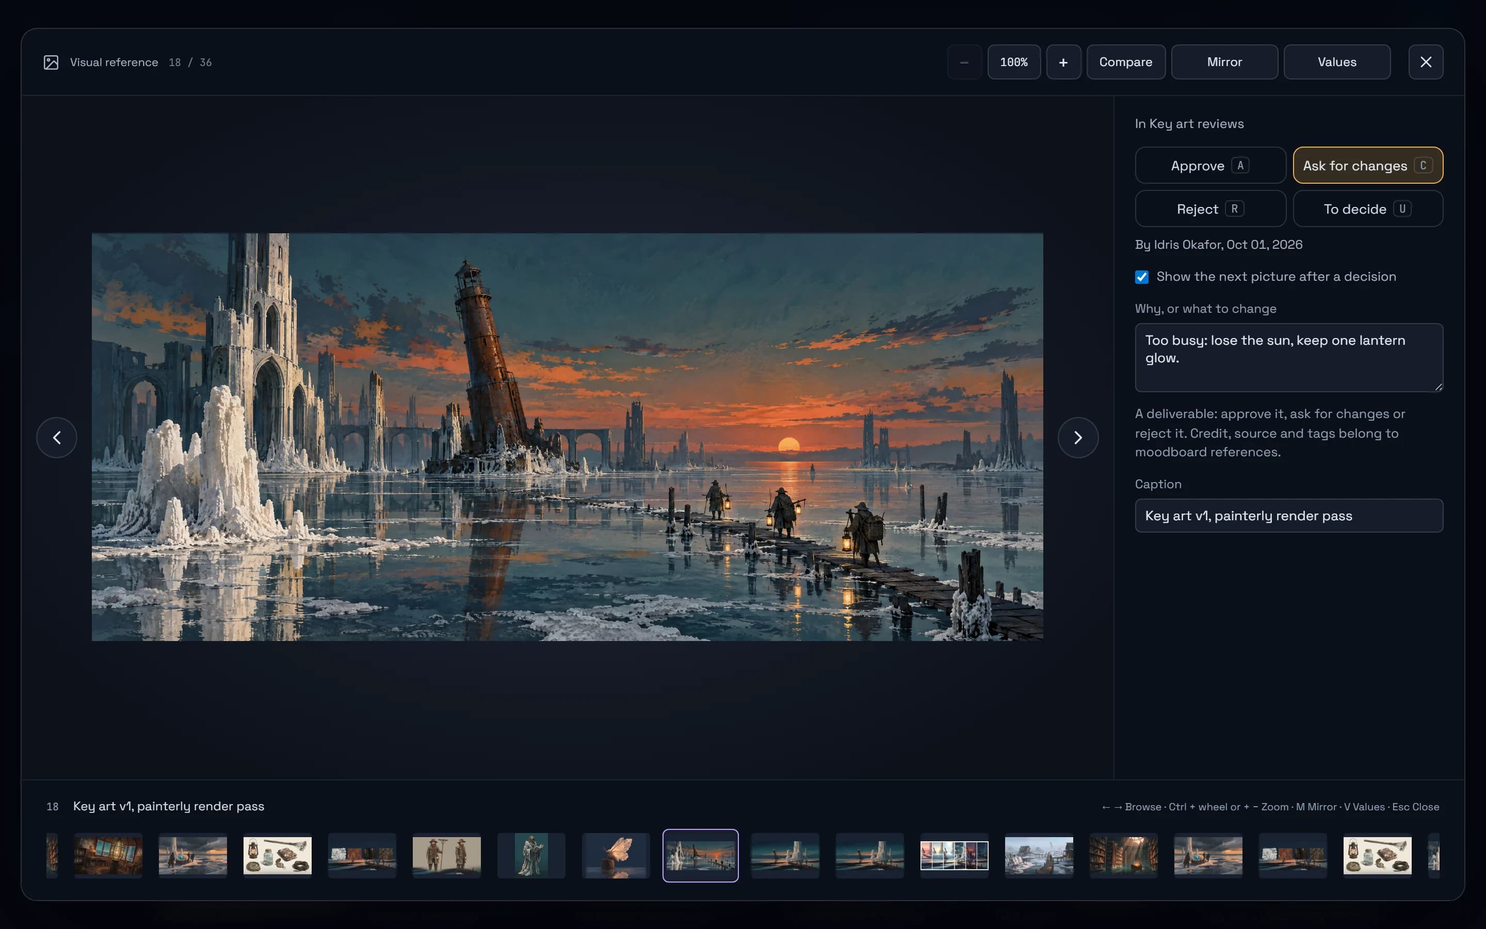The image size is (1486, 929).
Task: Click the bottom Key art v1 caption text
Action: [x=169, y=806]
